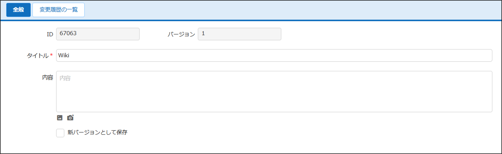502x154 pixels.
Task: Click the camera capture icon below 内容
Action: pyautogui.click(x=70, y=118)
